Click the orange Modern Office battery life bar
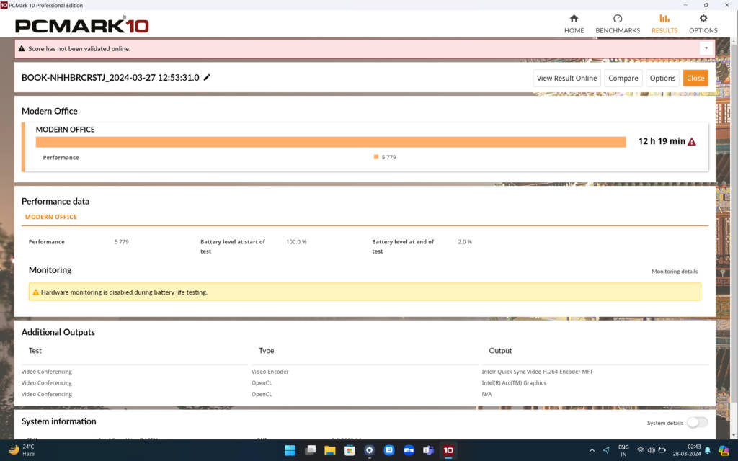 tap(331, 142)
